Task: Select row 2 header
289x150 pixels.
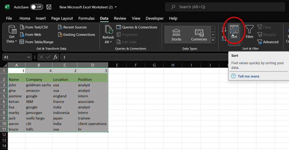Action: 4,78
